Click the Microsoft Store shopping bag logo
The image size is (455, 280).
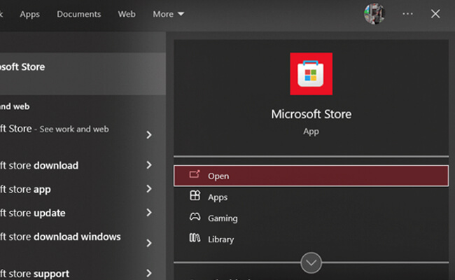(311, 73)
